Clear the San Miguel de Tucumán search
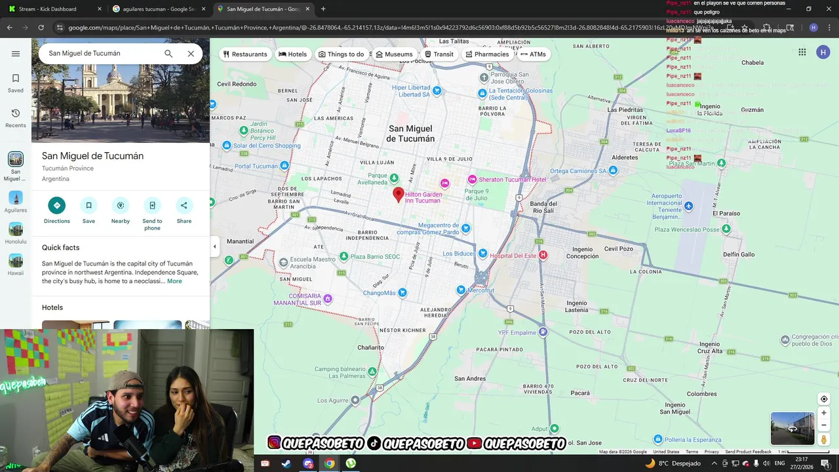839x472 pixels. pos(191,54)
